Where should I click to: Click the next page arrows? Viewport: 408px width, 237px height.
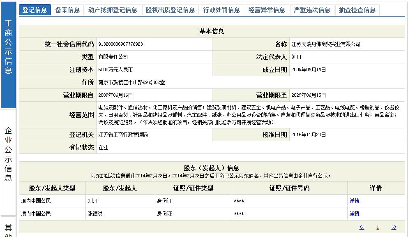coord(393,227)
